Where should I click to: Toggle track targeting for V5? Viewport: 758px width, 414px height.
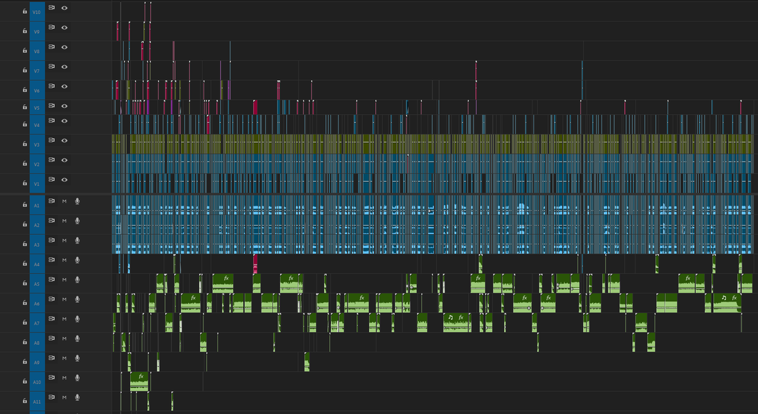coord(37,107)
